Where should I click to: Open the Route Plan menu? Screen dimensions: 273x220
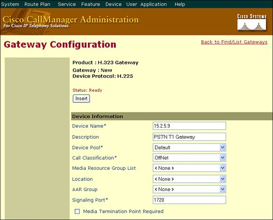pyautogui.click(x=37, y=4)
